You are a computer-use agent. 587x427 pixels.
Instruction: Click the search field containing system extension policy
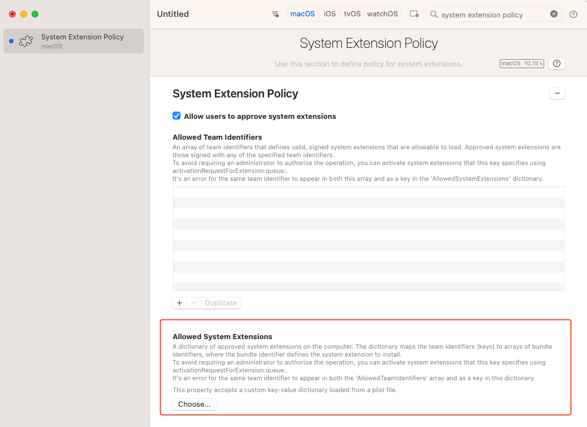point(491,15)
